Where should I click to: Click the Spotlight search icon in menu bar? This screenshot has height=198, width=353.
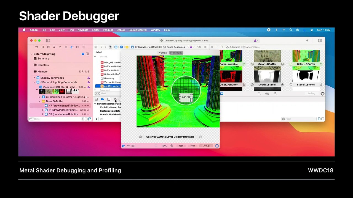291,30
